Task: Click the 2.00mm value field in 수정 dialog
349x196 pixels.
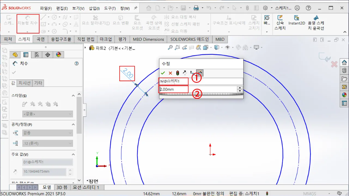Action: click(198, 89)
